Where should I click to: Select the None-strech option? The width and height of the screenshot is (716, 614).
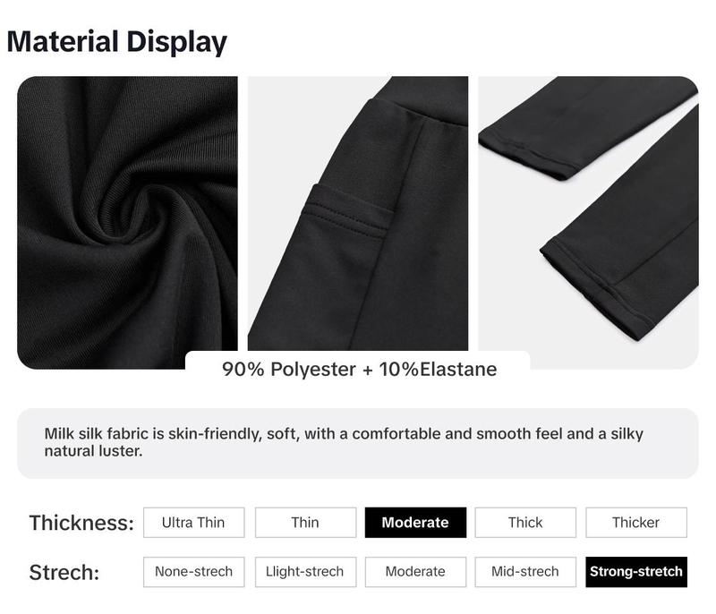pyautogui.click(x=194, y=572)
